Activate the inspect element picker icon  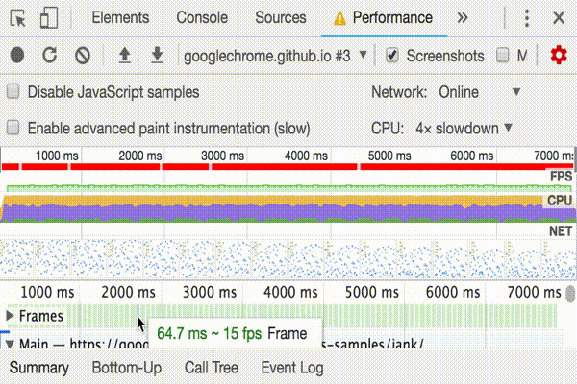tap(17, 18)
